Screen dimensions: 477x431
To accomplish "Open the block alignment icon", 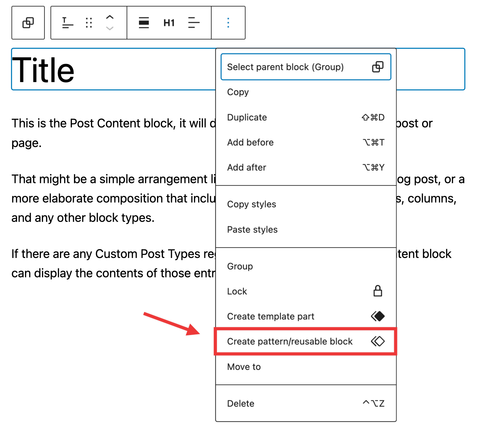I will click(144, 23).
